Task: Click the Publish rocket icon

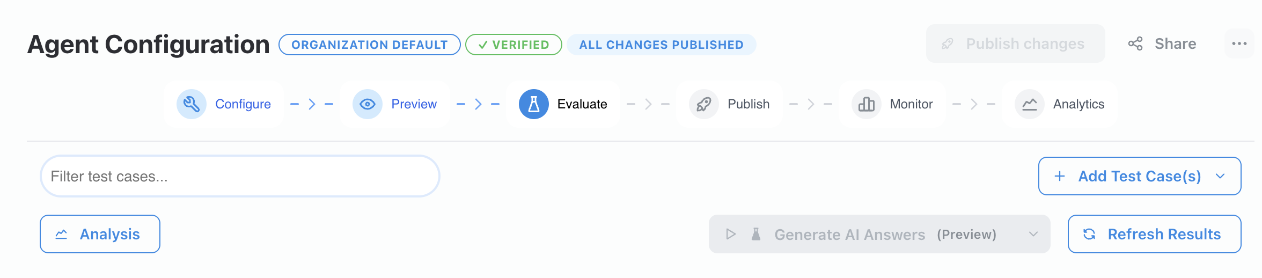Action: tap(704, 104)
